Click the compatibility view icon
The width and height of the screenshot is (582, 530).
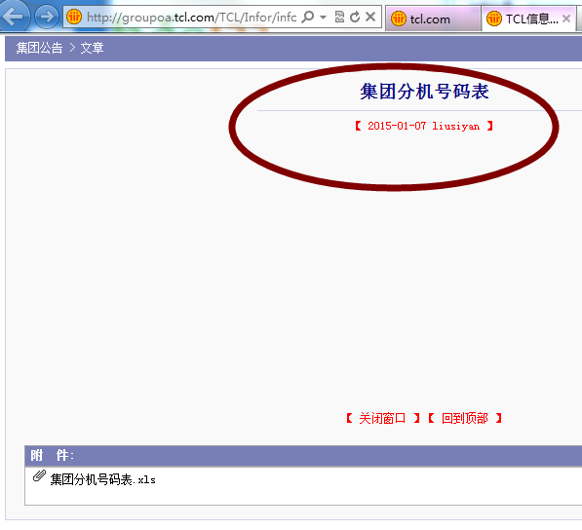[x=339, y=17]
